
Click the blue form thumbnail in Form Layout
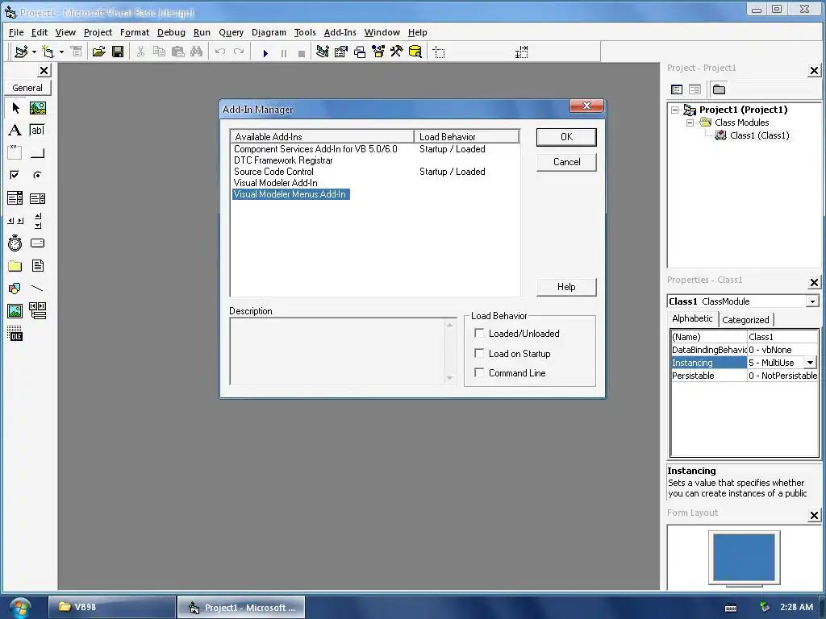click(744, 557)
